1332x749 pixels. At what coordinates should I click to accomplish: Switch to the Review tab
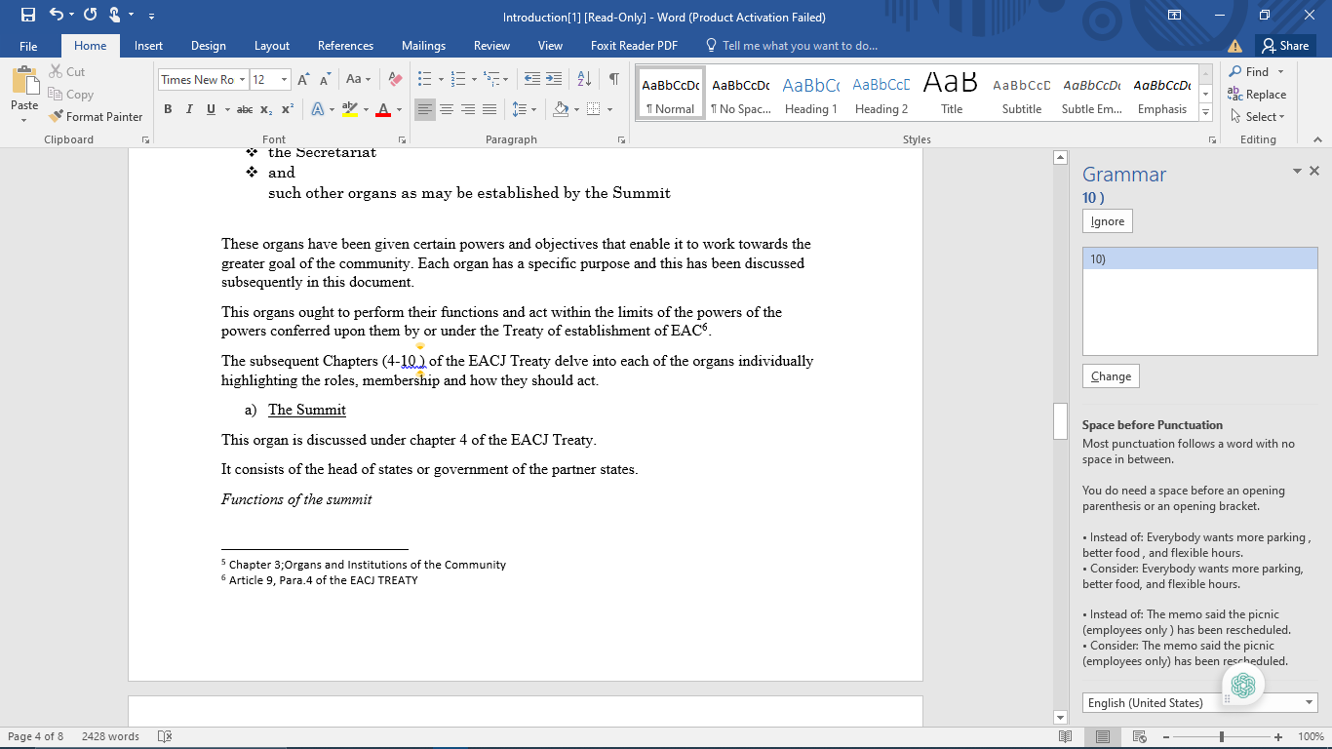click(491, 46)
